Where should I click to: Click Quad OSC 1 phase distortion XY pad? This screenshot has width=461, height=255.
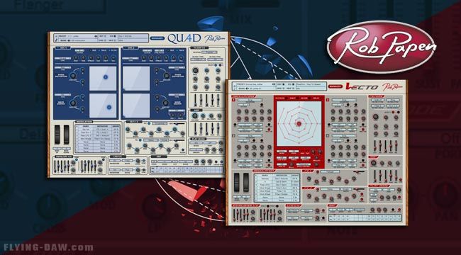[103, 79]
